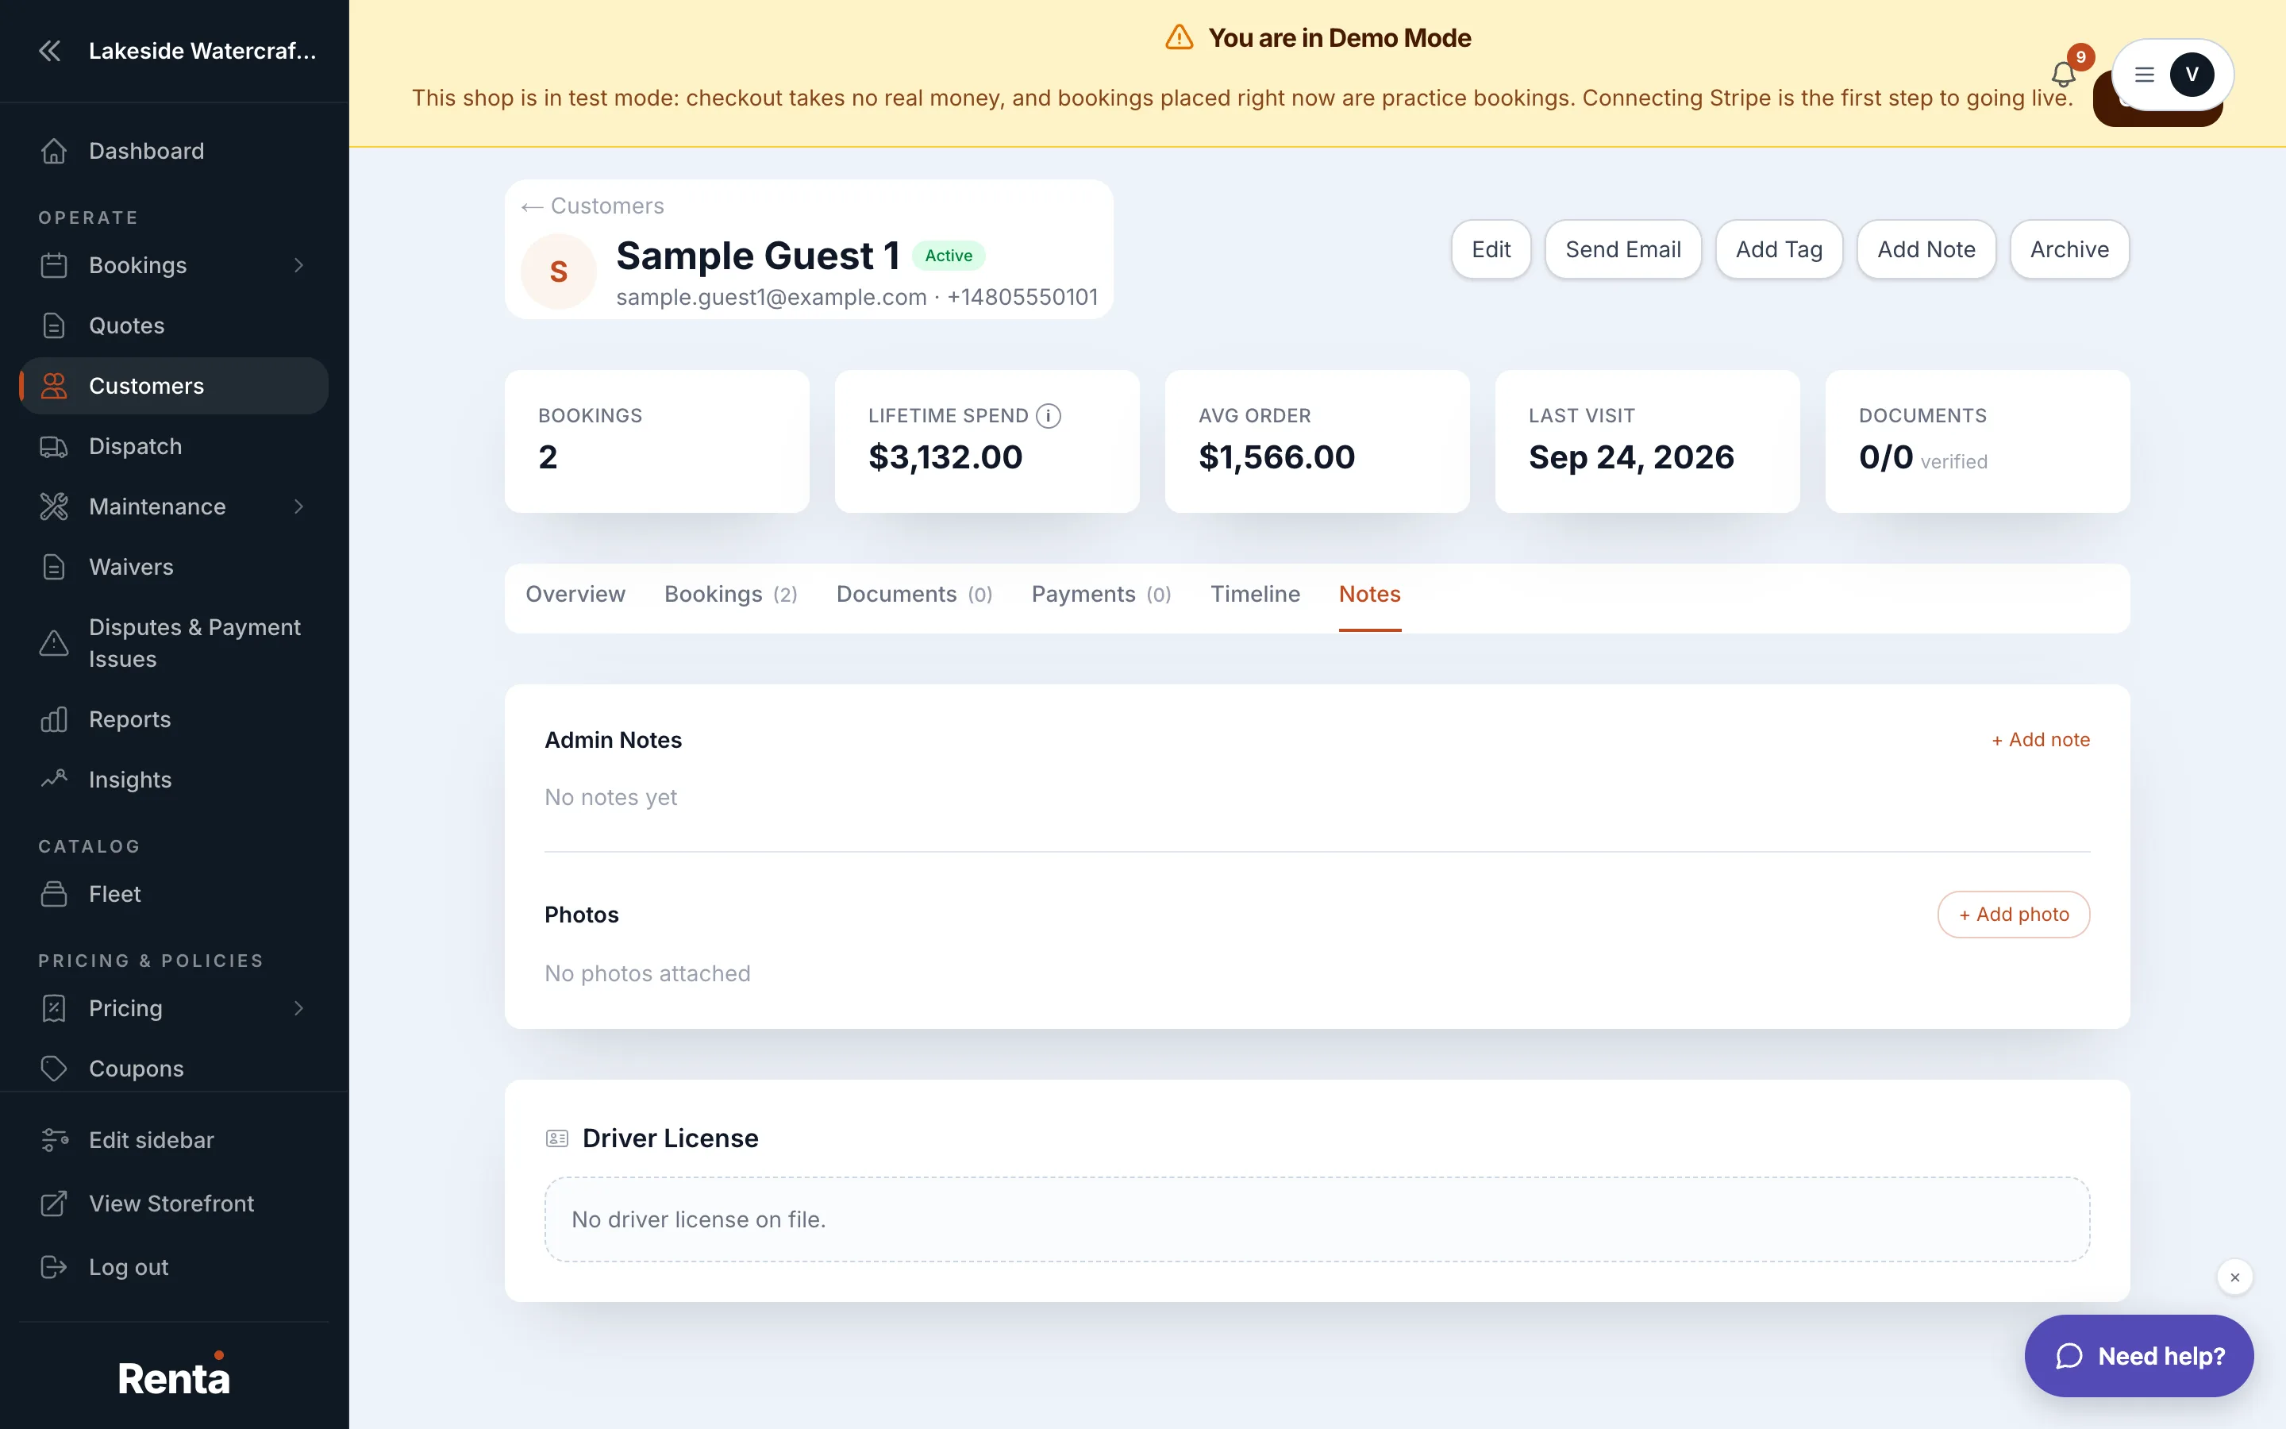Click the Send Email button
Screen dimensions: 2286x1429
pyautogui.click(x=1623, y=249)
